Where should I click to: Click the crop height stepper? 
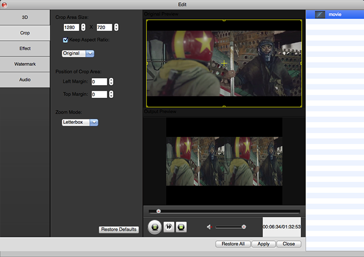pyautogui.click(x=116, y=27)
